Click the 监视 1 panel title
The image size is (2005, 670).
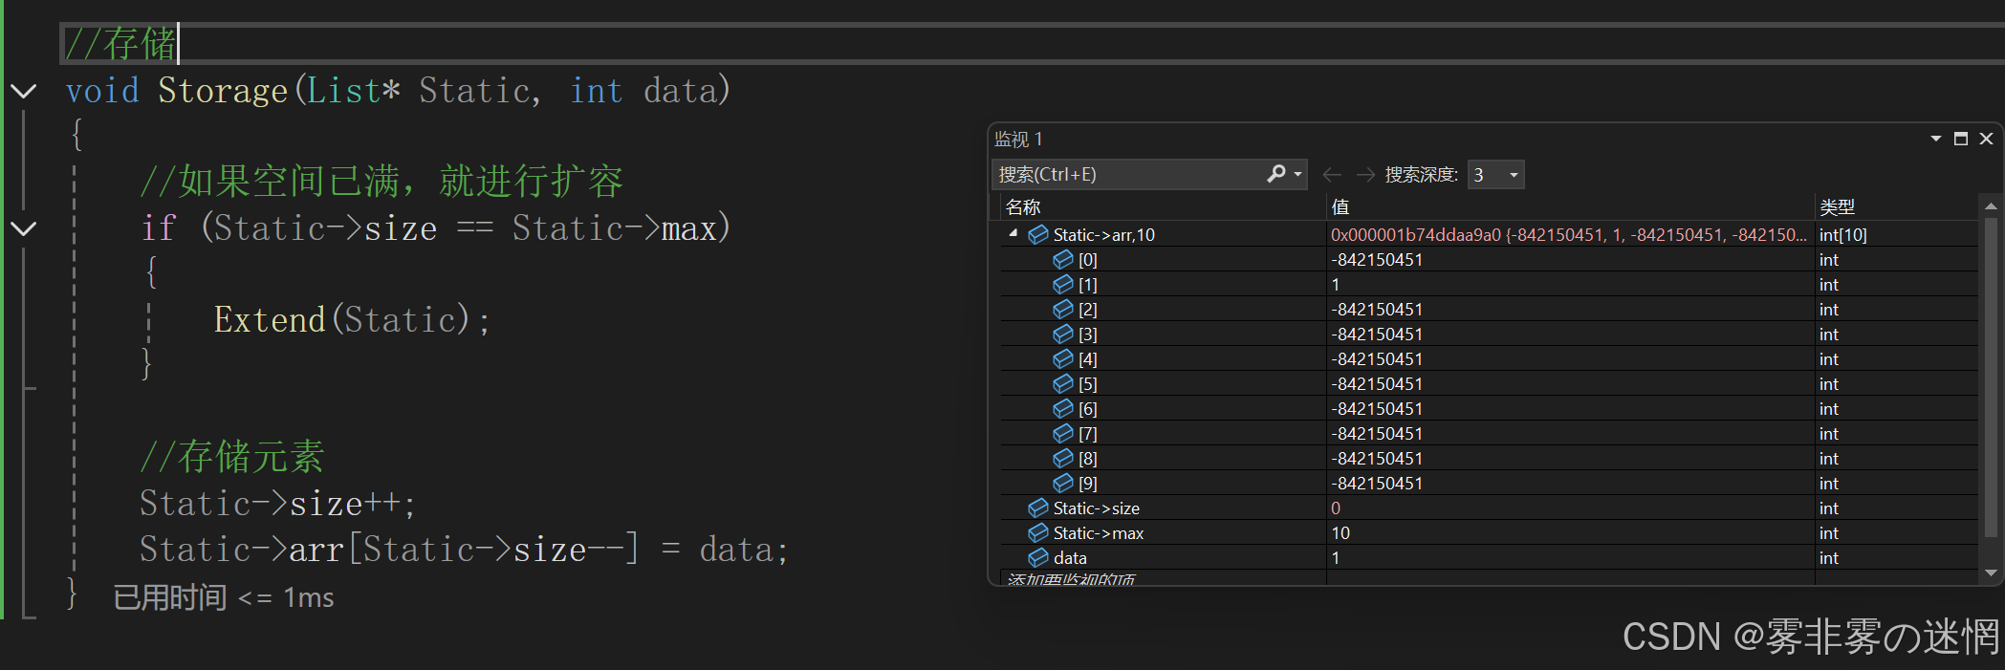point(1018,140)
